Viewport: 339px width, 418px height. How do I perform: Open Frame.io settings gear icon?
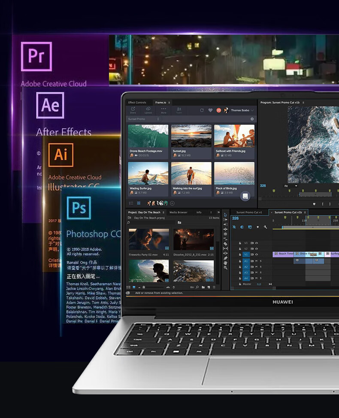click(x=252, y=119)
